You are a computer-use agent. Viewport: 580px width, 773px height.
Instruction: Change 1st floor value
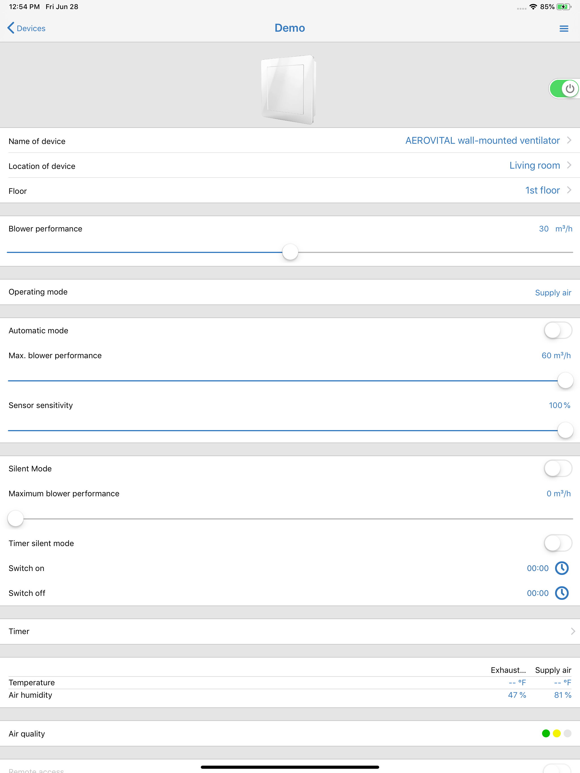[x=542, y=190]
